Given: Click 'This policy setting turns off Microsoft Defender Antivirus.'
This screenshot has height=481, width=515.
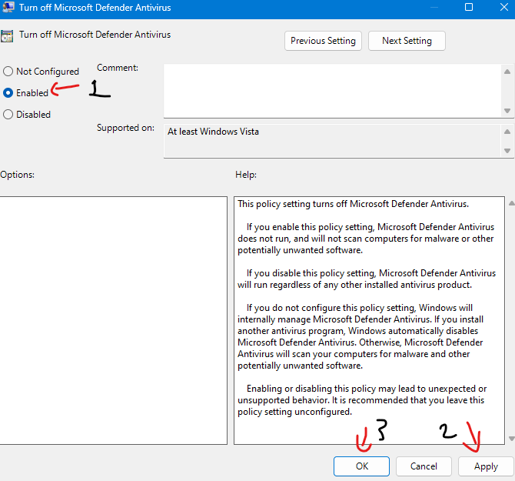Looking at the screenshot, I should coord(353,204).
